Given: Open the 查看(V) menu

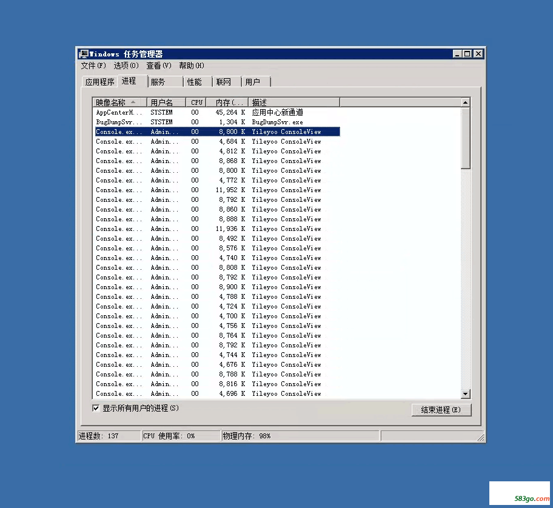Looking at the screenshot, I should 159,65.
